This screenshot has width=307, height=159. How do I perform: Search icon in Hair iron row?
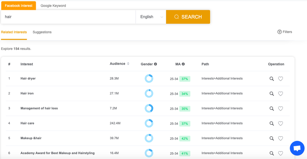(x=272, y=94)
